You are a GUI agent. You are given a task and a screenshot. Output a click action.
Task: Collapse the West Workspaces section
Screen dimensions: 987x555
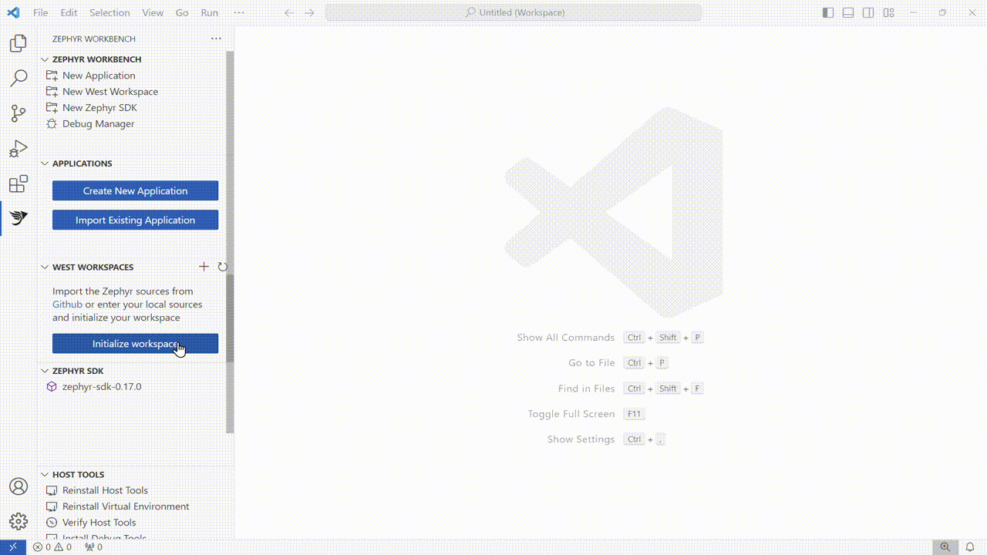tap(44, 266)
